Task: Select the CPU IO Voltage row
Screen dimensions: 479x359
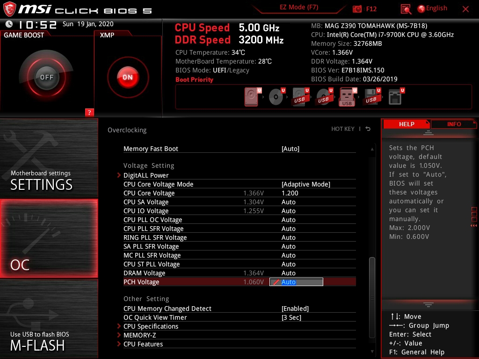Action: click(239, 211)
